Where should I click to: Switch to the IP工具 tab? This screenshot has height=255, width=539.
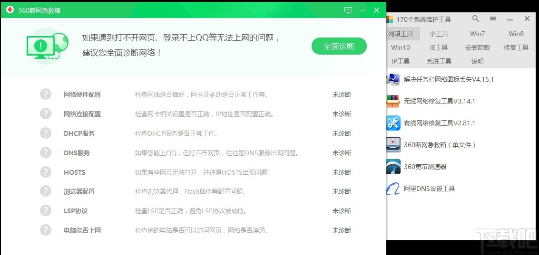[x=401, y=61]
